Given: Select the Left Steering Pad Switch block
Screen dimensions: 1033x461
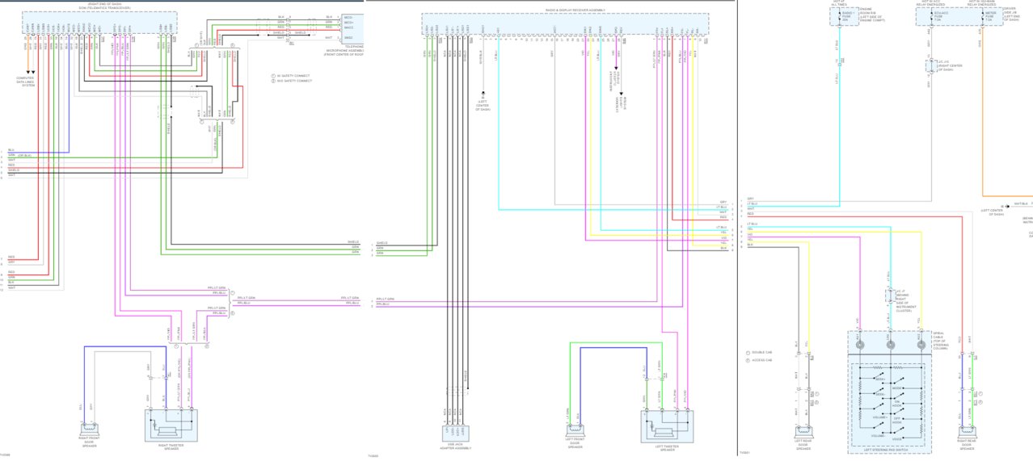Looking at the screenshot, I should tap(890, 403).
